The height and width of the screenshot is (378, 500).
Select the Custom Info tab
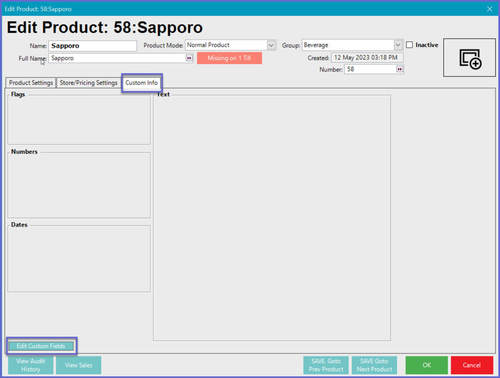[x=141, y=83]
